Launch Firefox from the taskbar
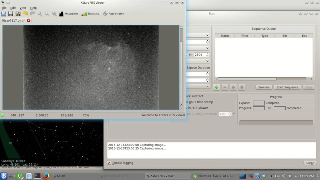Image resolution: width=320 pixels, height=180 pixels. [x=46, y=176]
